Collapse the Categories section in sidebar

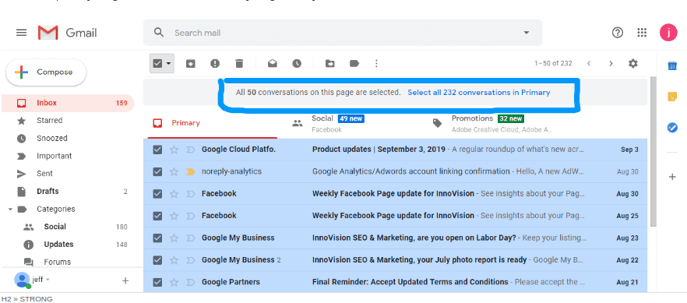pos(10,210)
